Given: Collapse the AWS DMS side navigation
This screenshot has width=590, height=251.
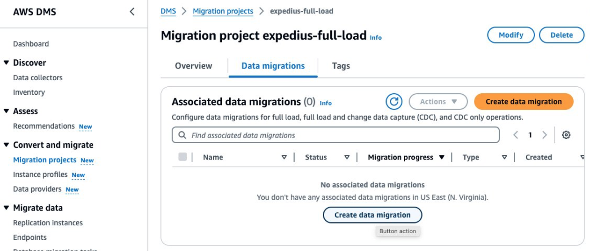Looking at the screenshot, I should pyautogui.click(x=132, y=12).
